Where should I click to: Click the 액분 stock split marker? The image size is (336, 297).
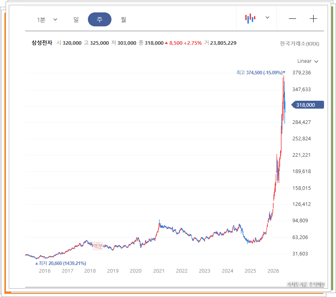tap(98, 246)
